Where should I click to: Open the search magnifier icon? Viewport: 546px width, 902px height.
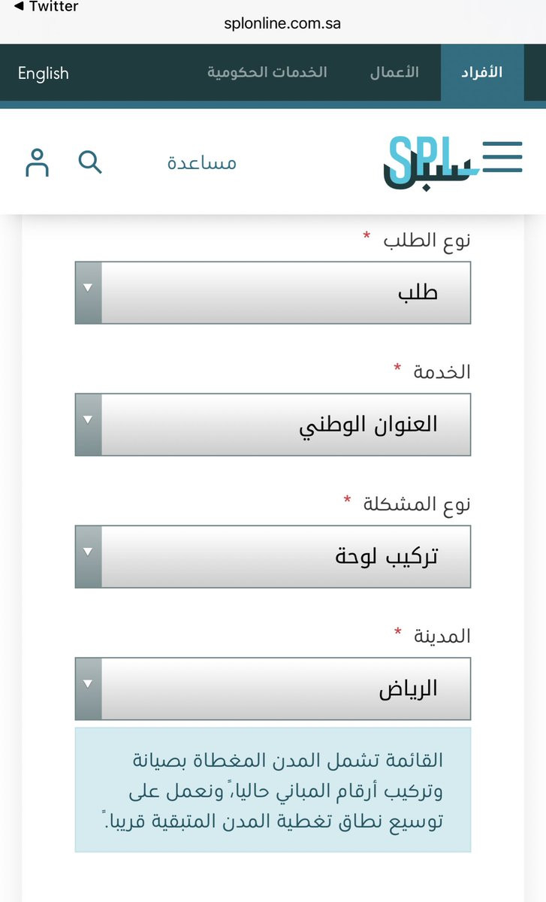click(90, 162)
